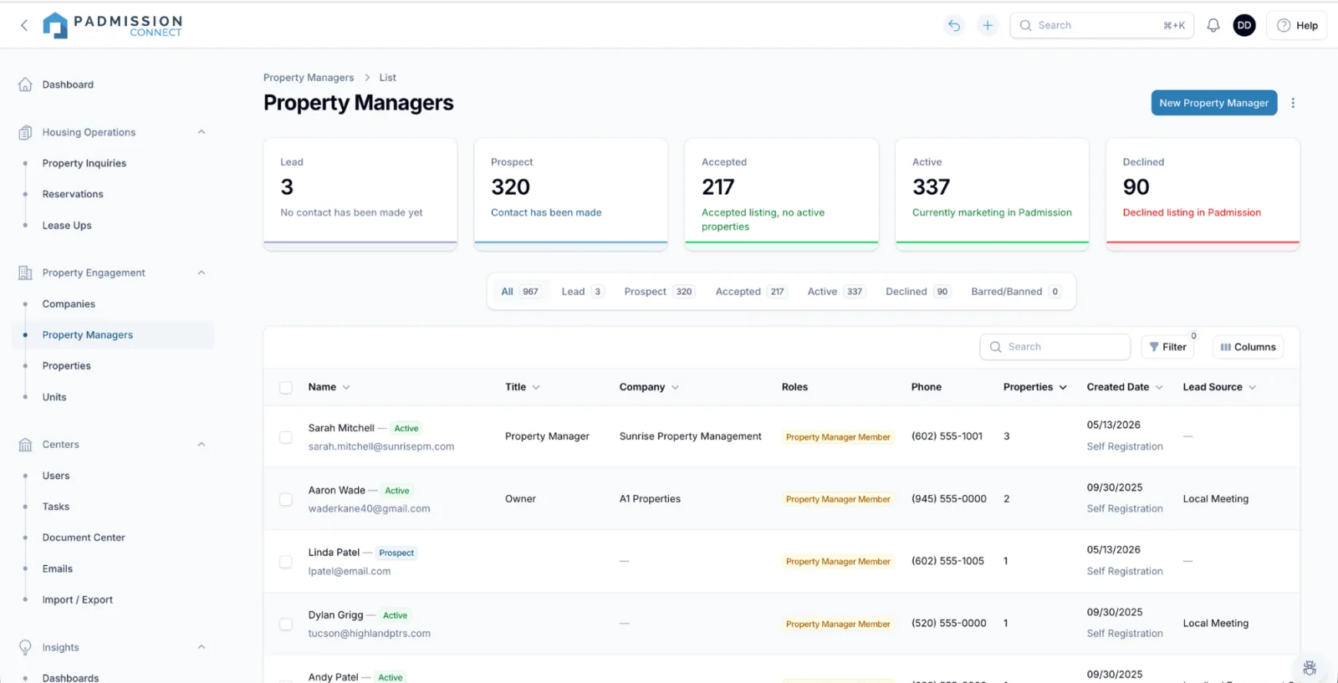Select the All 967 tab

click(520, 292)
